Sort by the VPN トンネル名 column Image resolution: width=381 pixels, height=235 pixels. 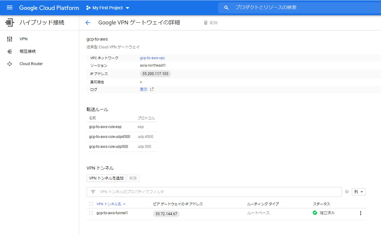(x=109, y=204)
